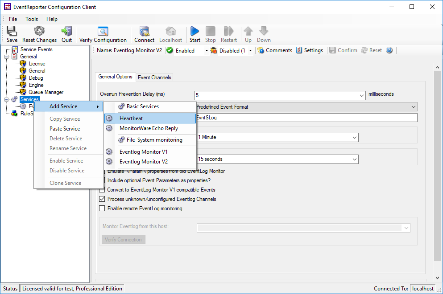Select the Queue Manager tree node
443x294 pixels.
click(46, 92)
